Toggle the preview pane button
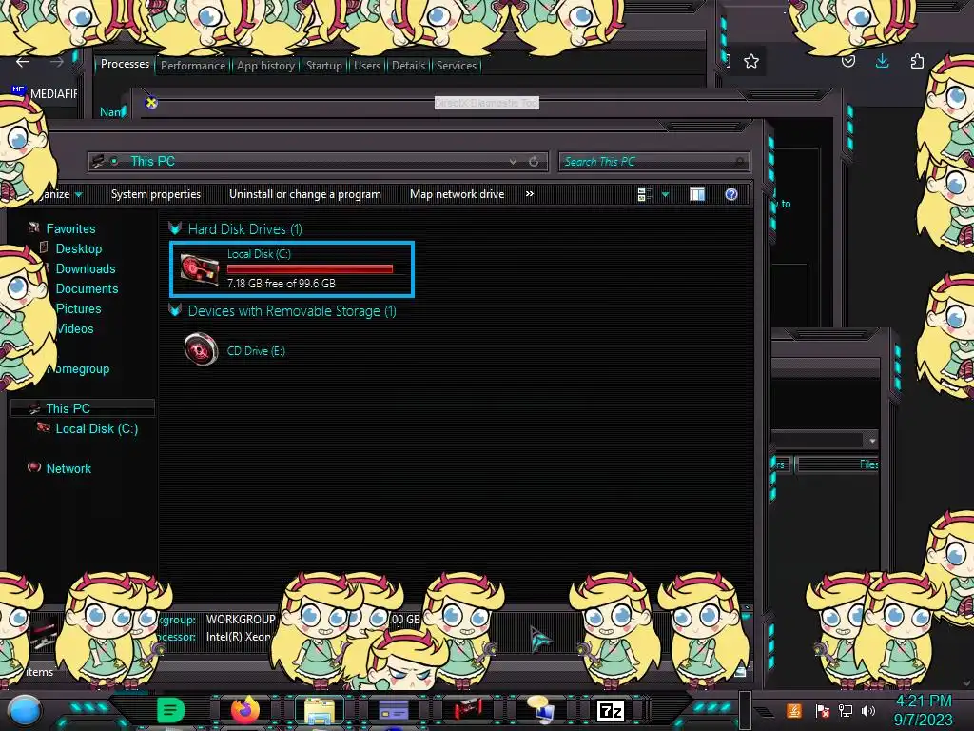 697,194
